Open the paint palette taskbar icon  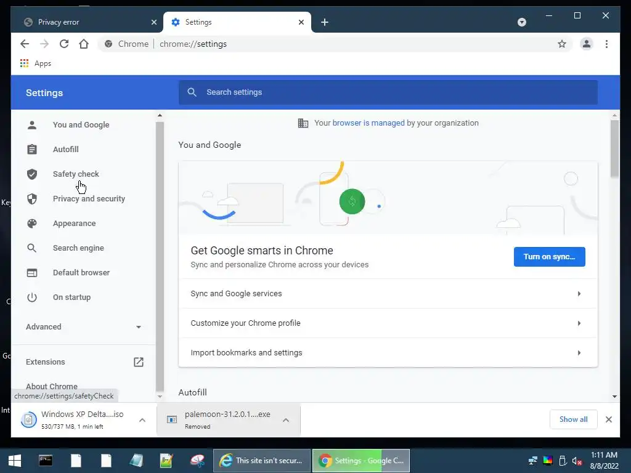point(197,461)
